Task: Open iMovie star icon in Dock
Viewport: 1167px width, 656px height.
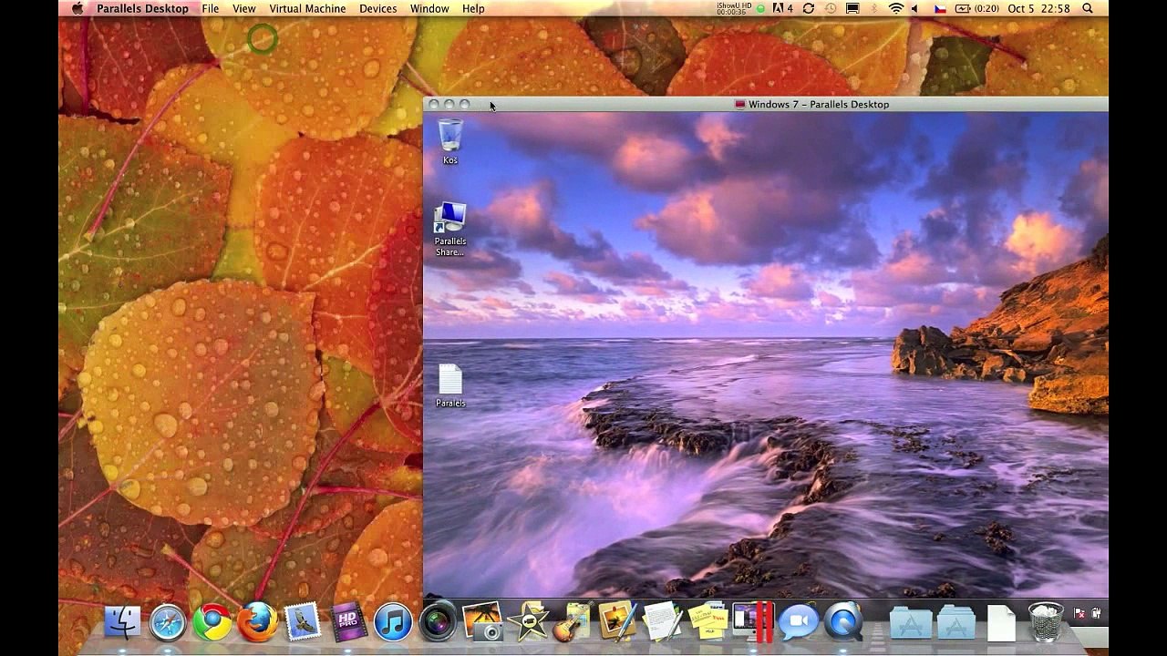Action: coord(528,622)
